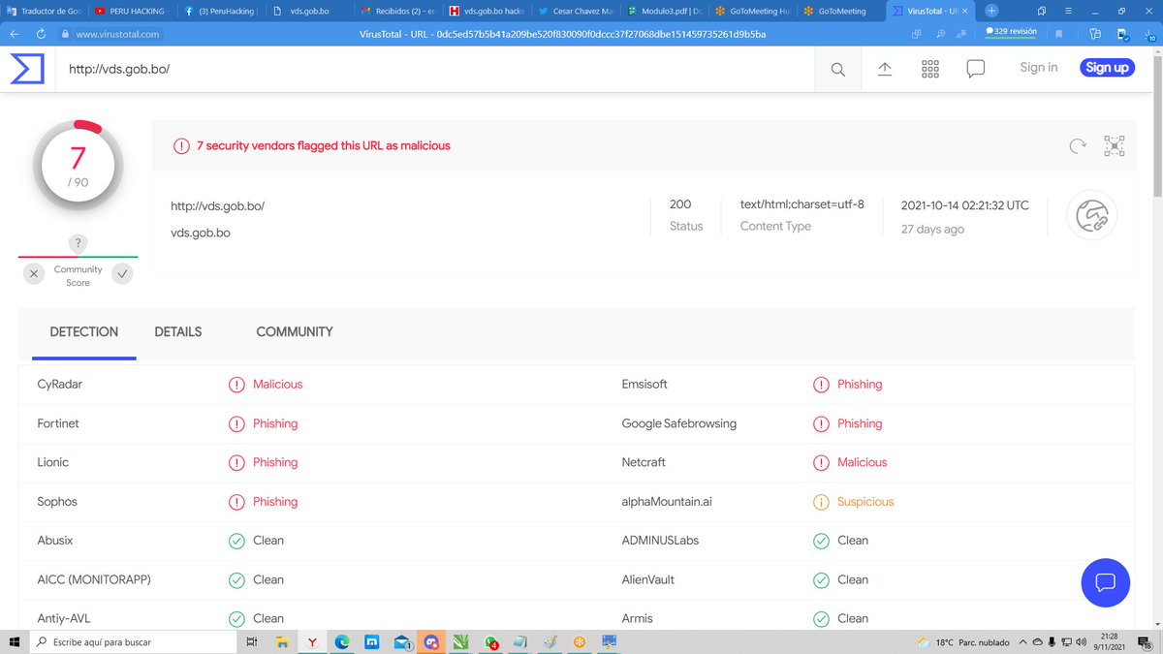Click the ADMINUSLabs vendor name

pos(661,541)
